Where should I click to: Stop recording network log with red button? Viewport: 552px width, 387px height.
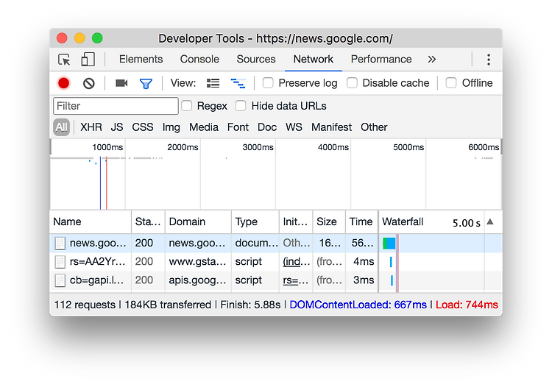point(64,83)
